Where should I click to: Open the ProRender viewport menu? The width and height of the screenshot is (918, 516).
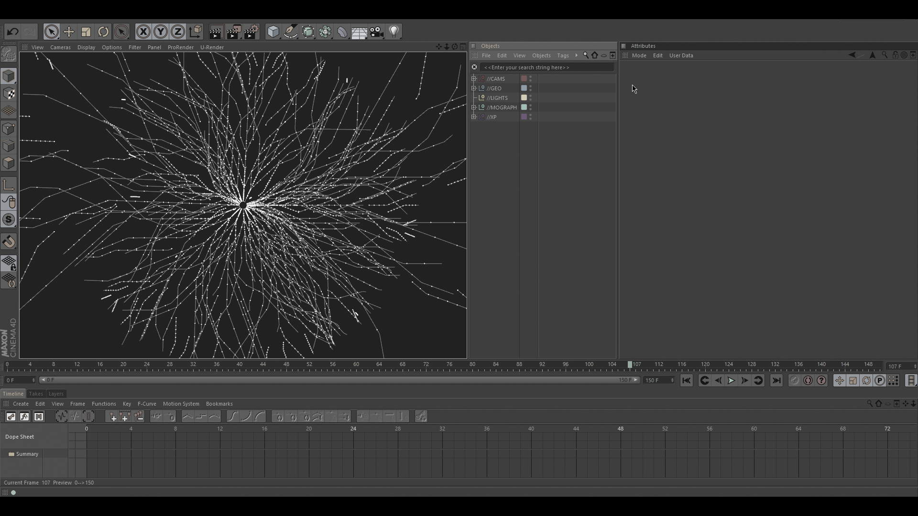(180, 47)
